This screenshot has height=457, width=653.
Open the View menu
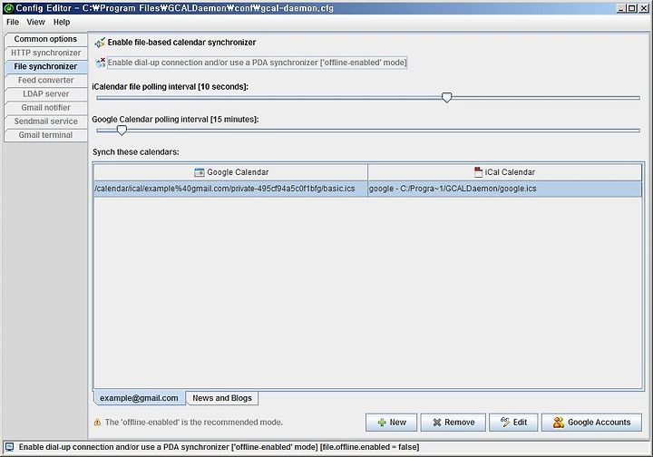[x=35, y=22]
